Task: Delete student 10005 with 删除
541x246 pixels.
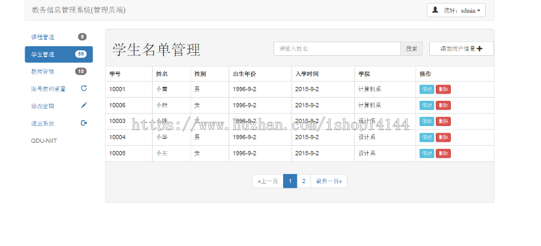Action: point(443,154)
